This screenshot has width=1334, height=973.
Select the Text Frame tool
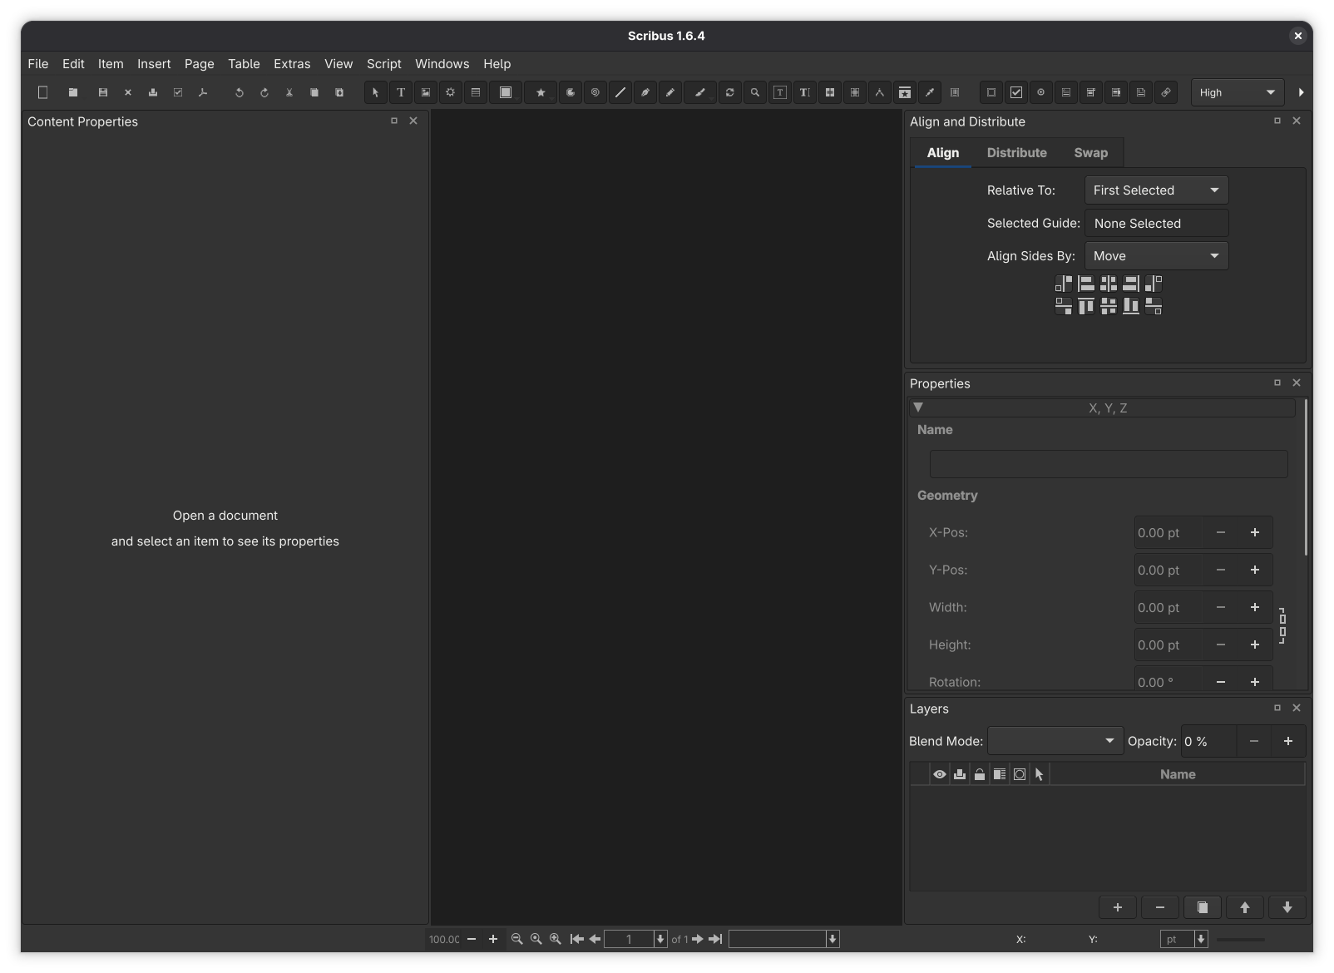point(401,92)
